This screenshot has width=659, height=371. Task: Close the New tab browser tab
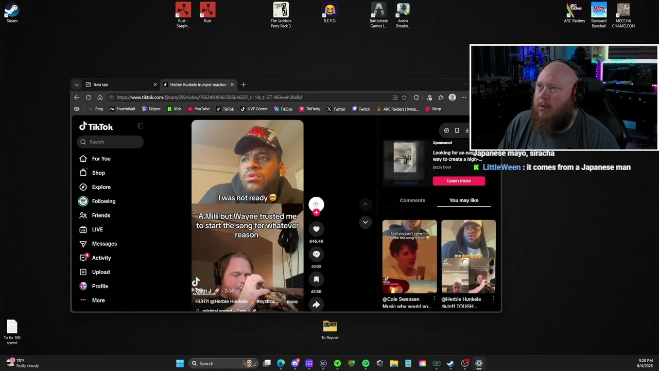point(155,85)
